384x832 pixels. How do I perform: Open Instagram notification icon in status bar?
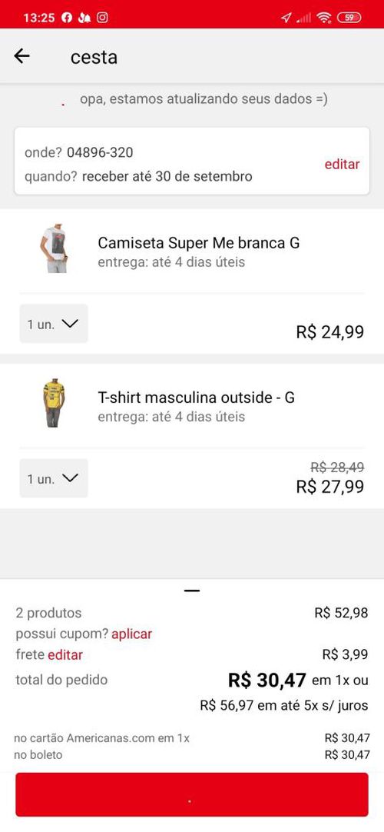coord(103,18)
